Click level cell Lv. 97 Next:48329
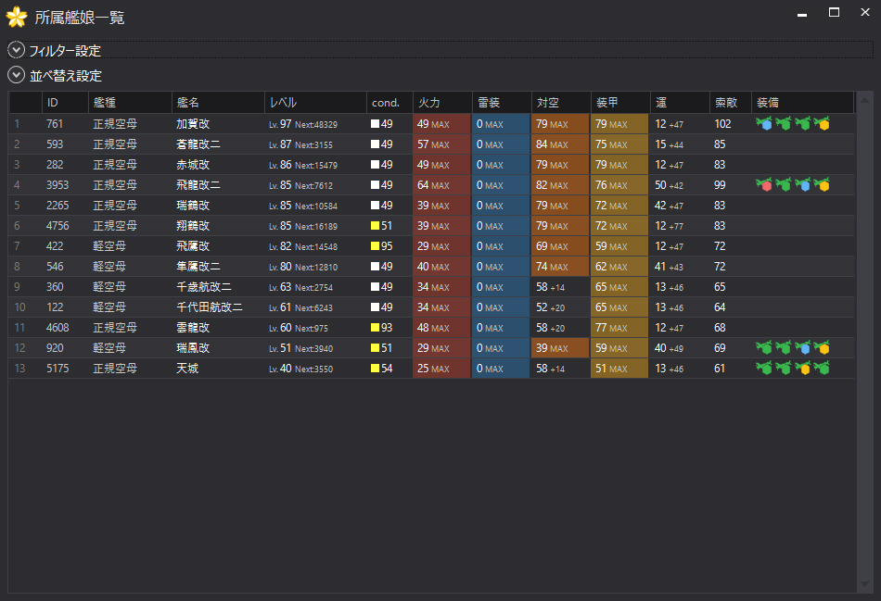Viewport: 881px width, 601px height. point(303,123)
